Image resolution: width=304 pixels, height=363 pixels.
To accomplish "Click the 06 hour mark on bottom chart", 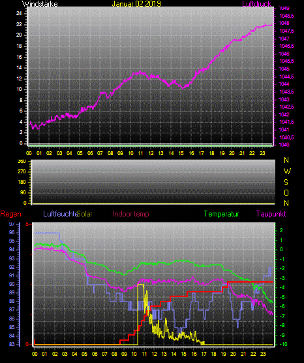I will 95,354.
